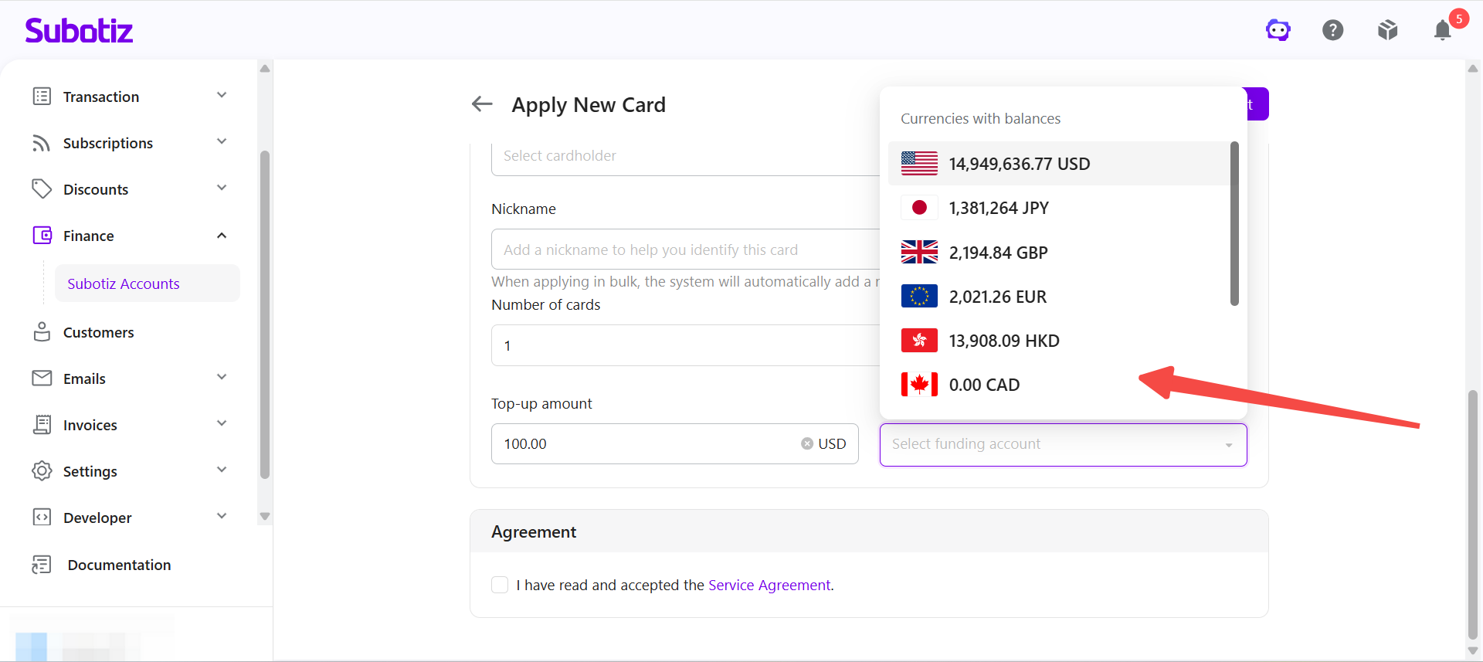Image resolution: width=1483 pixels, height=662 pixels.
Task: Click the Currencies with balances label
Action: click(x=980, y=118)
